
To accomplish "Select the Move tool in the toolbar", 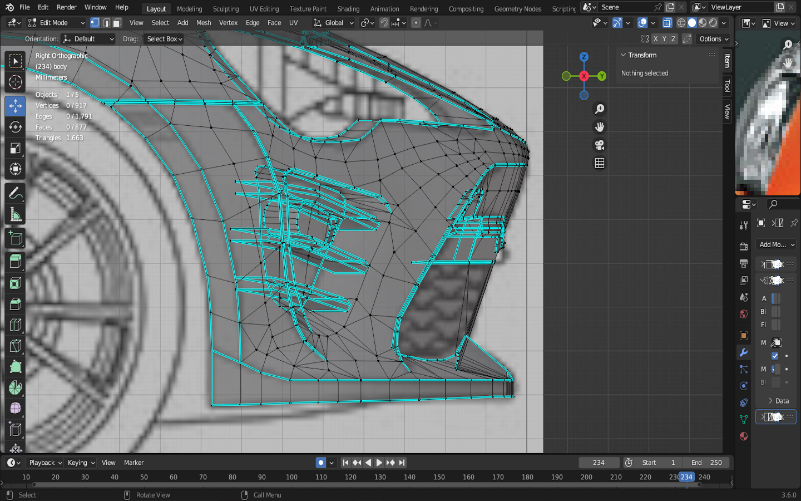I will [16, 106].
